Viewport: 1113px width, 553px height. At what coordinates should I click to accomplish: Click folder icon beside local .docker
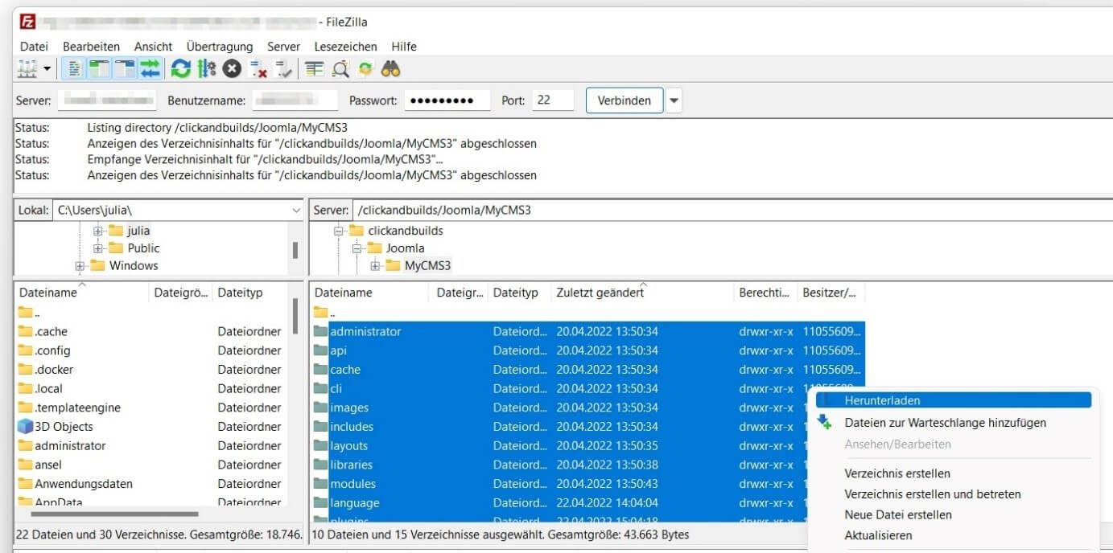25,370
